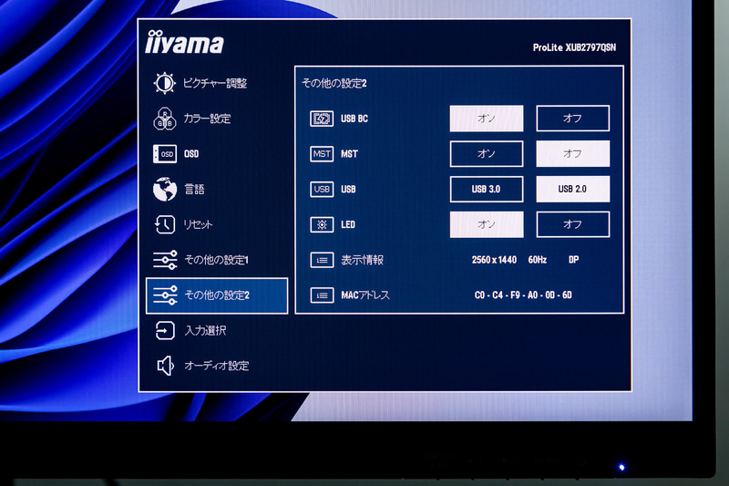Viewport: 729px width, 486px height.
Task: Click the USB BC row label
Action: point(354,119)
